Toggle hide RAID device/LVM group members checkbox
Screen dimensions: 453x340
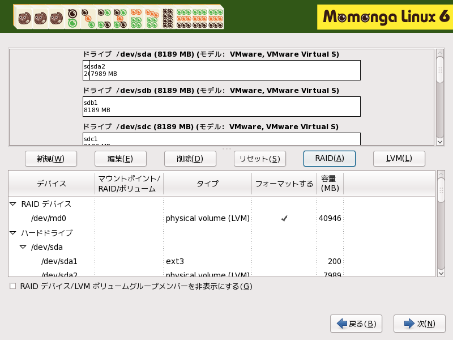coord(12,286)
